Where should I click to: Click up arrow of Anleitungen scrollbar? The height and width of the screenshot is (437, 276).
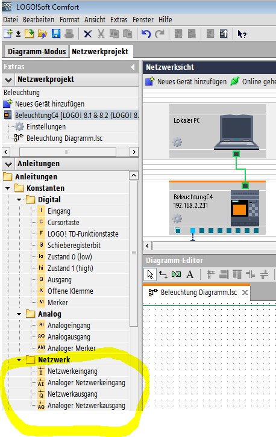pyautogui.click(x=134, y=176)
